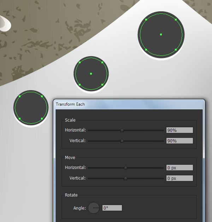The image size is (212, 222).
Task: Select the largest circle's center point
Action: [x=161, y=34]
